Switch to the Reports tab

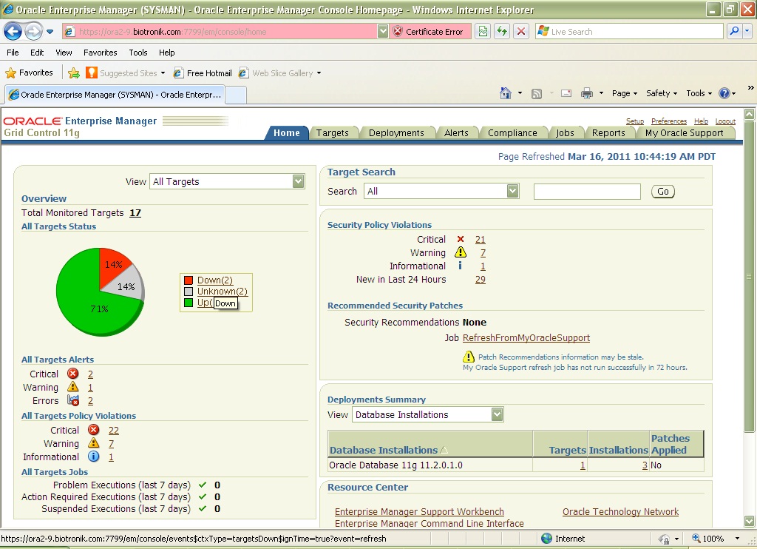tap(608, 133)
